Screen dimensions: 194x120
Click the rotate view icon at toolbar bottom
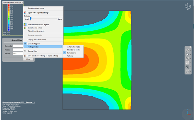pyautogui.click(x=187, y=72)
